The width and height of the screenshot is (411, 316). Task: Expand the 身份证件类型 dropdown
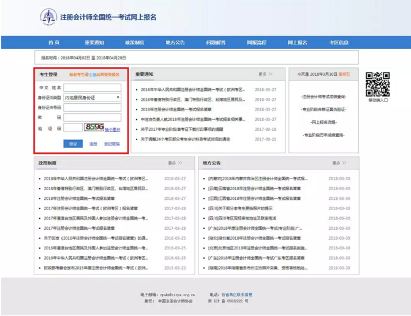93,97
